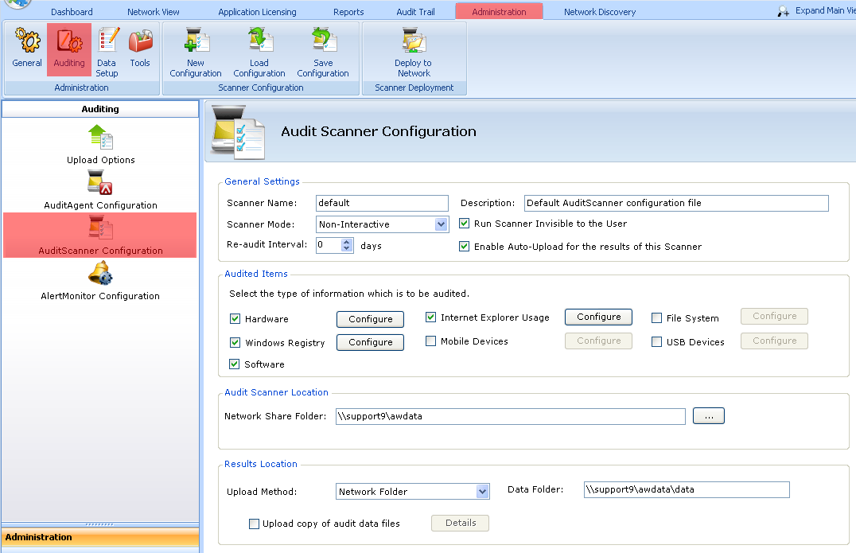Go to the Audit Trail tab
Screen dimensions: 856x553
(x=415, y=11)
